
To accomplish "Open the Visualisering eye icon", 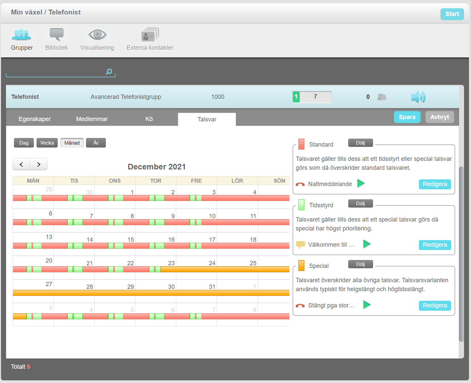I will (97, 34).
